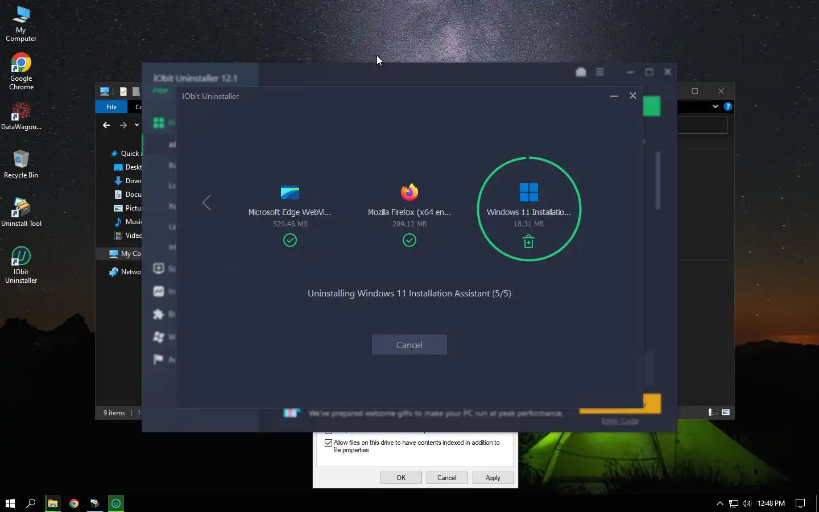Show hidden system tray icons
819x512 pixels.
coord(719,503)
